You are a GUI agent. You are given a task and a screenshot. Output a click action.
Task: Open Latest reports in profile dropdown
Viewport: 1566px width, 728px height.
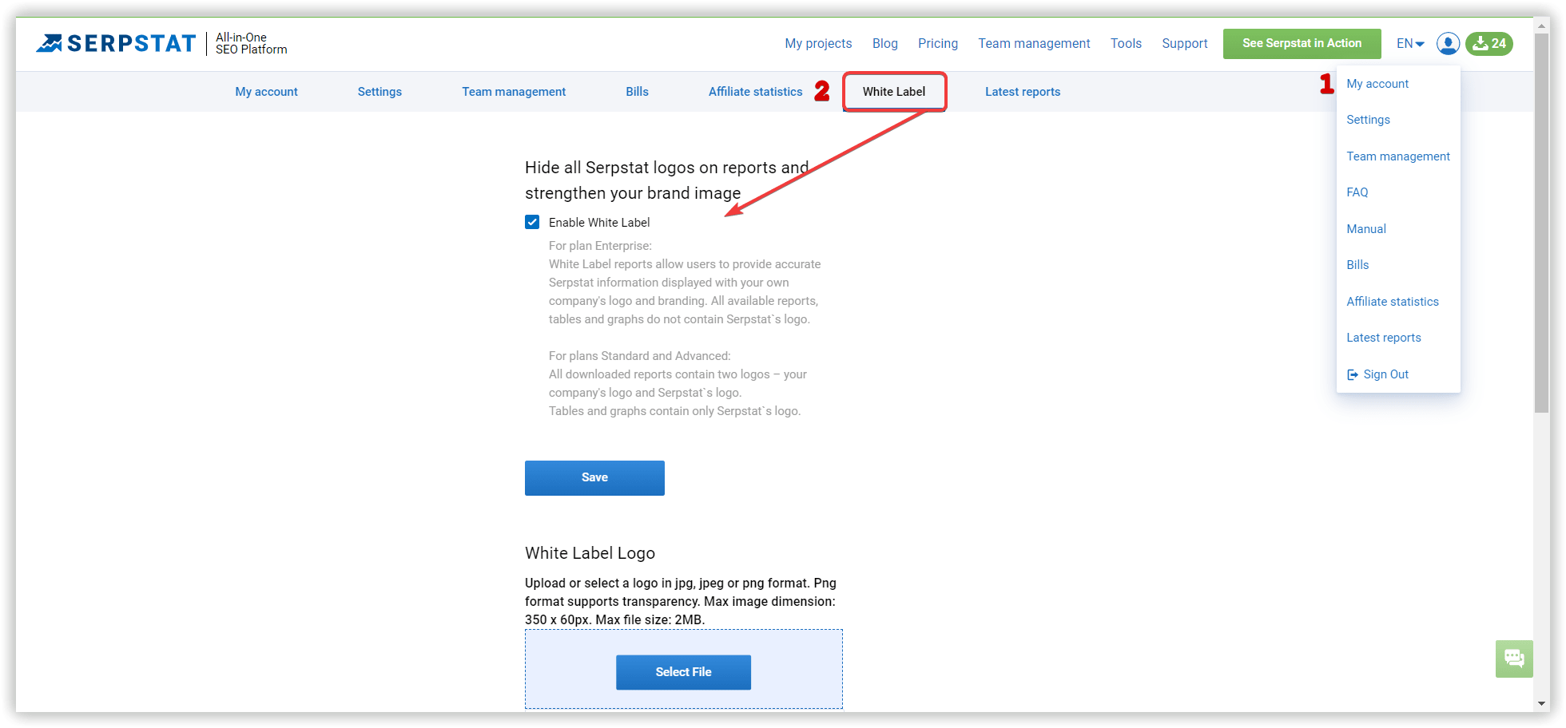[1384, 338]
